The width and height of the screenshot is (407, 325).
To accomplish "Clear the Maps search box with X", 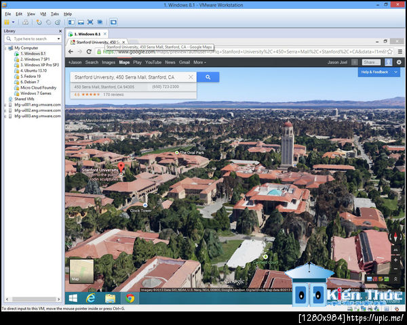I will (x=191, y=77).
